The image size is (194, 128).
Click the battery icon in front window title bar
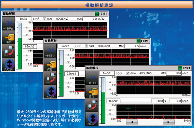180,68
